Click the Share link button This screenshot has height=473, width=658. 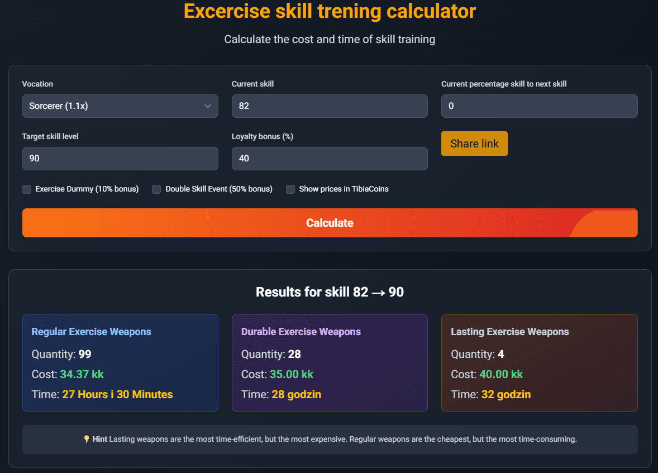(x=474, y=144)
